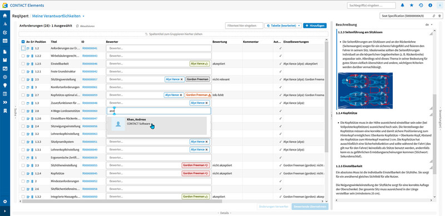Tick checkbox of Feste Grundstruktur row
445x216 pixels.
pos(23,72)
